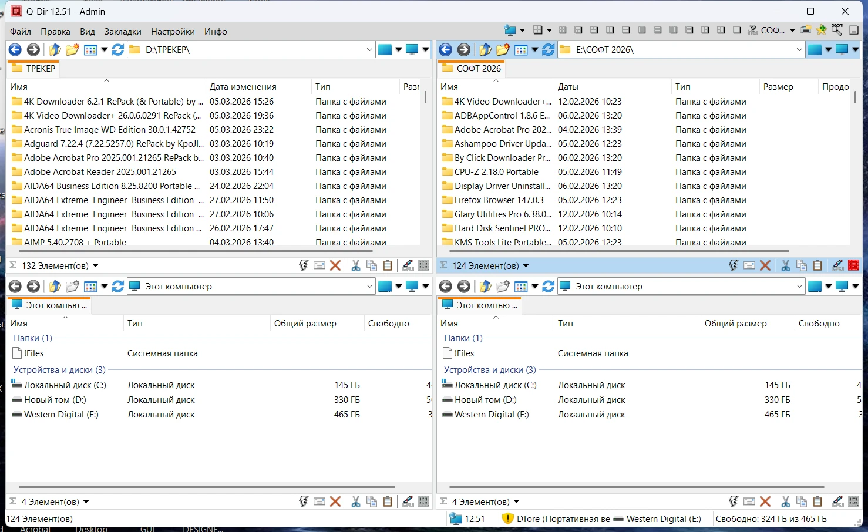Click the add-to-favorites star icon in the main toolbar
Image resolution: width=868 pixels, height=532 pixels.
(x=821, y=30)
